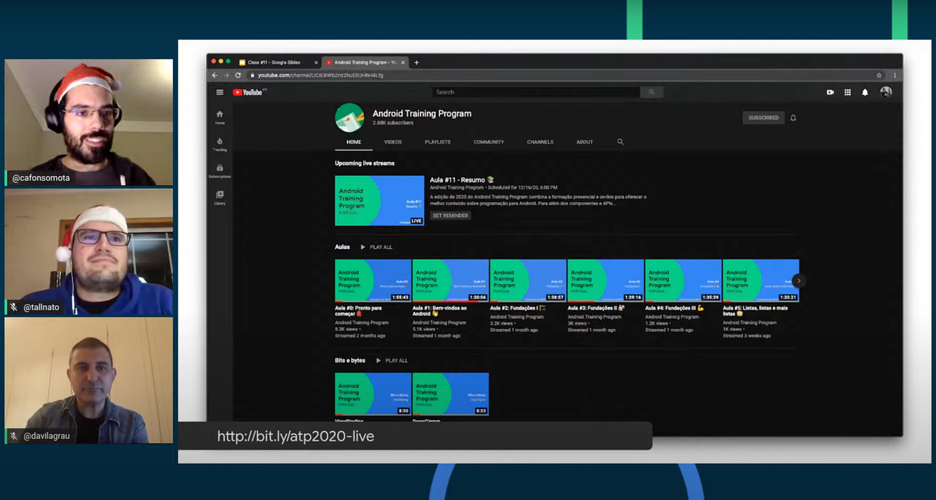
Task: Open 'Aula #1: Bem-vindos ao Android' title
Action: click(x=440, y=311)
